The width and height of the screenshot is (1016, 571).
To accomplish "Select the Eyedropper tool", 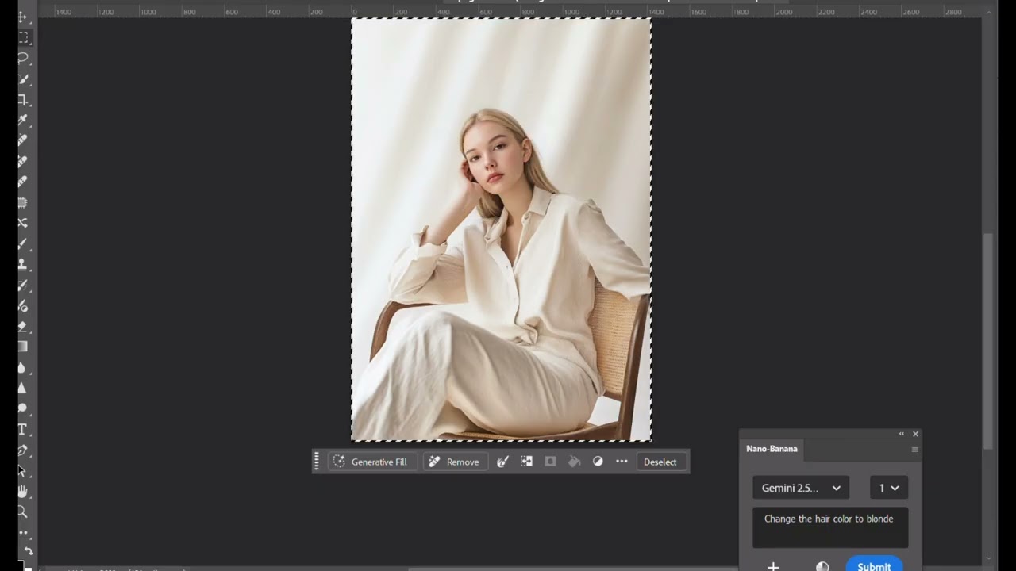I will tap(23, 121).
